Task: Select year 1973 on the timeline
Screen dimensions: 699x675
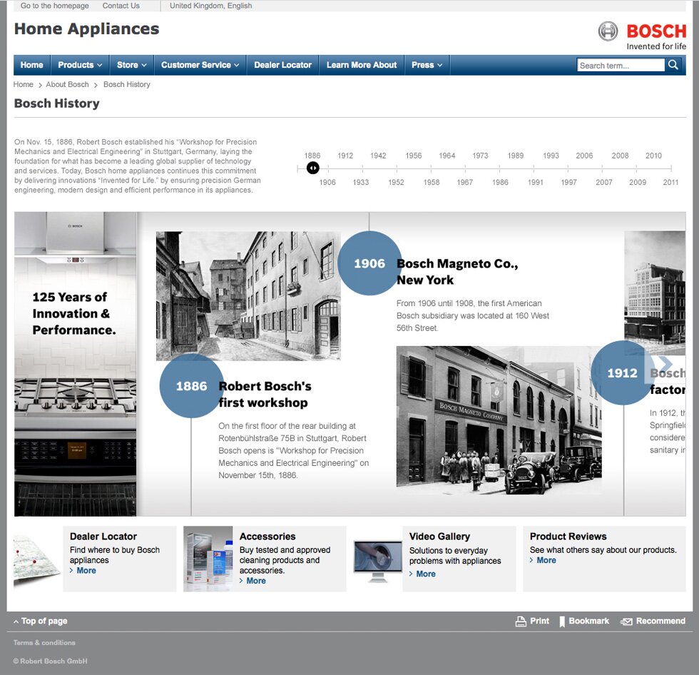Action: tap(480, 156)
